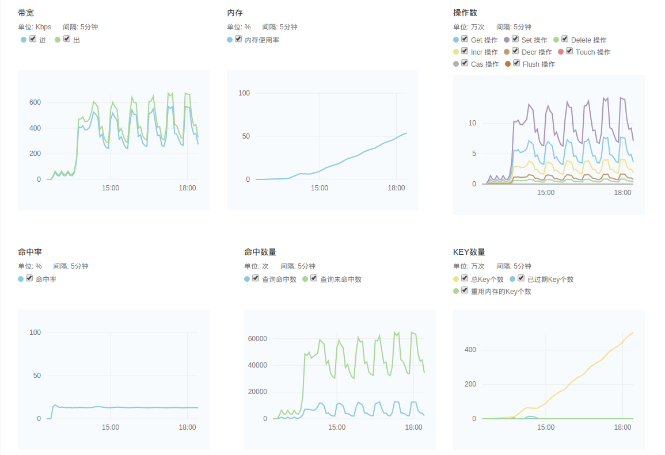
Task: Toggle the 已过期Key个数 checkbox
Action: pyautogui.click(x=521, y=278)
